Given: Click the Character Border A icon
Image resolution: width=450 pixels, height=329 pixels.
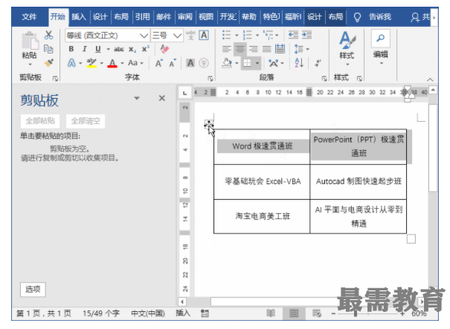Looking at the screenshot, I should tap(204, 35).
